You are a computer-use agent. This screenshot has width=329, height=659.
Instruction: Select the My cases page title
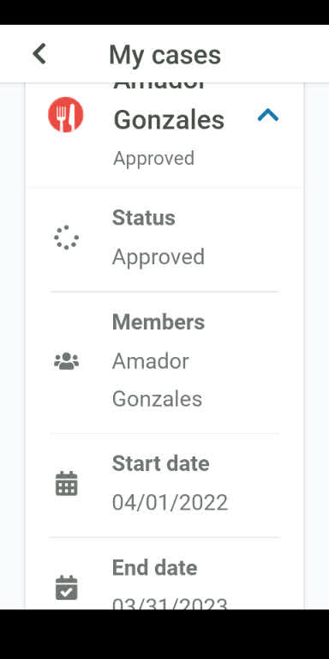click(164, 55)
